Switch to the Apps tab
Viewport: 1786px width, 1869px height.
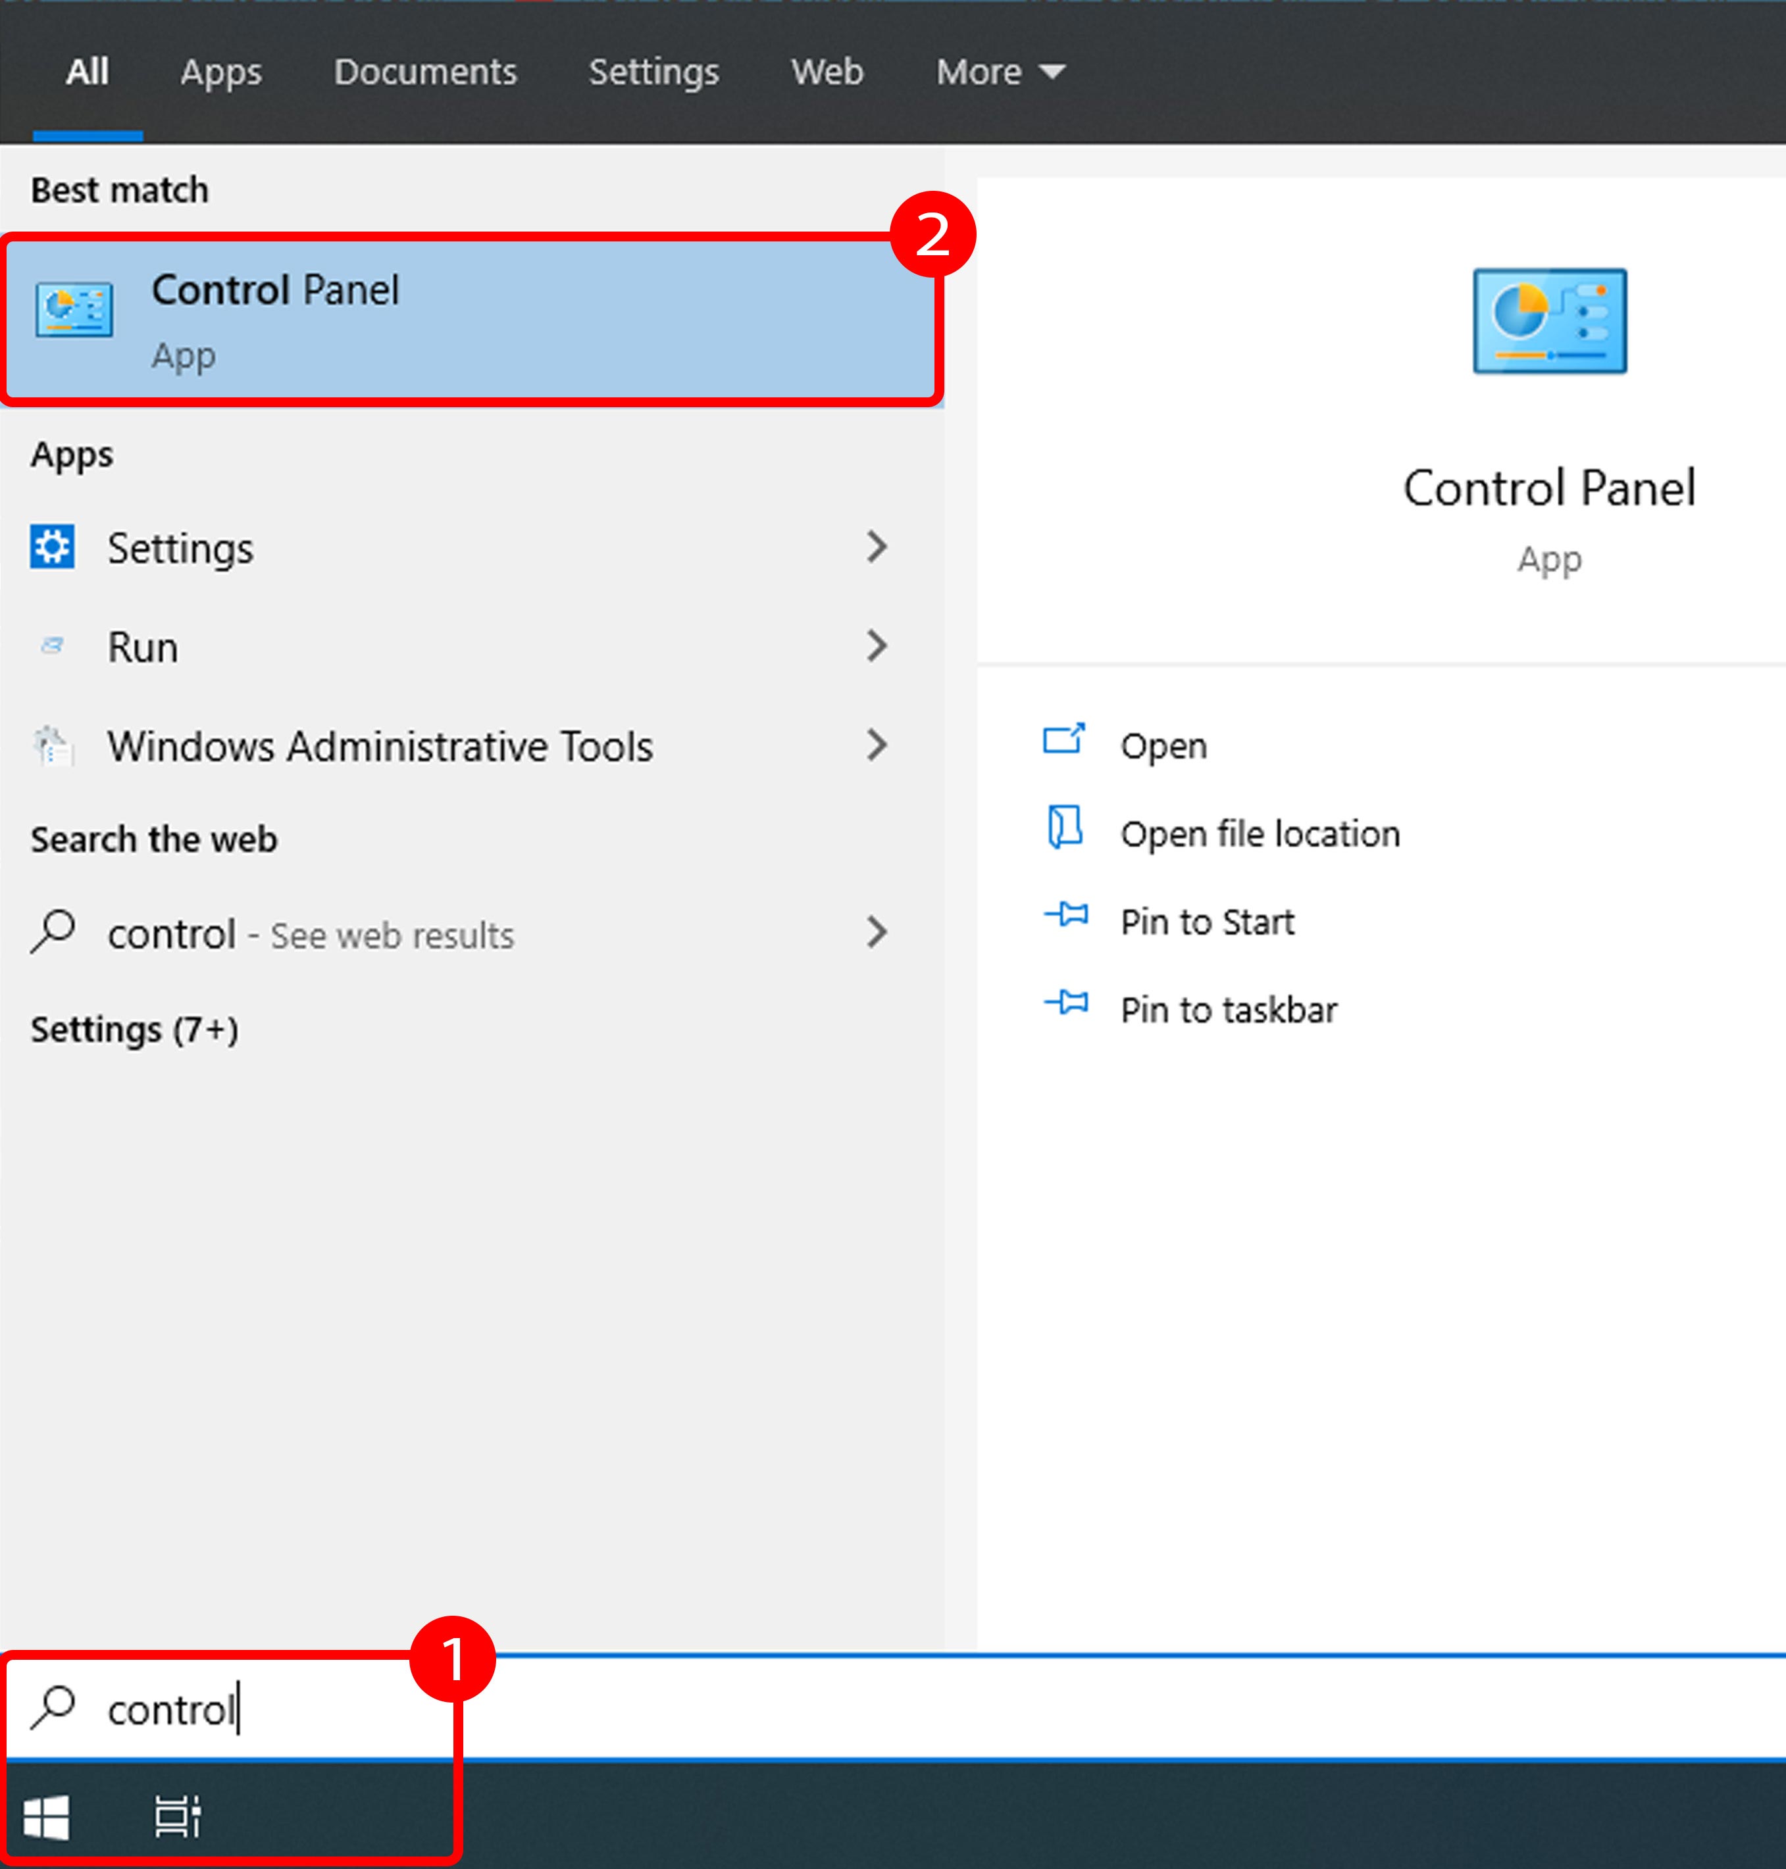click(221, 72)
